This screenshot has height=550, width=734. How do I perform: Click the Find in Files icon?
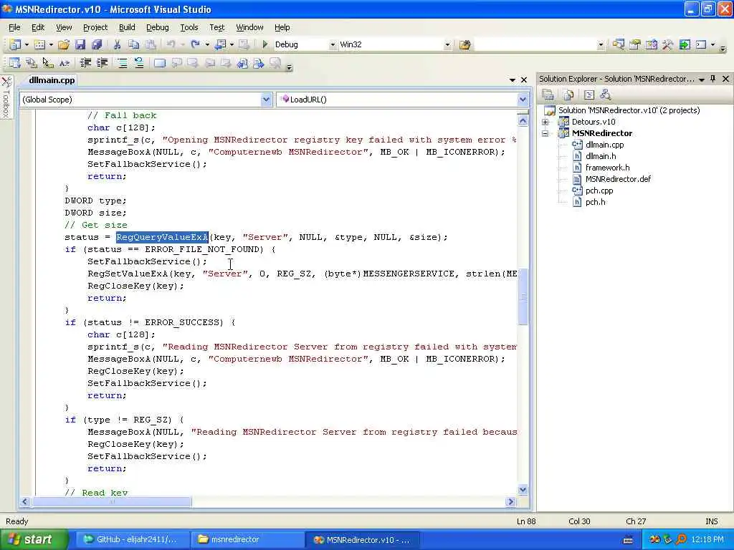tap(464, 45)
